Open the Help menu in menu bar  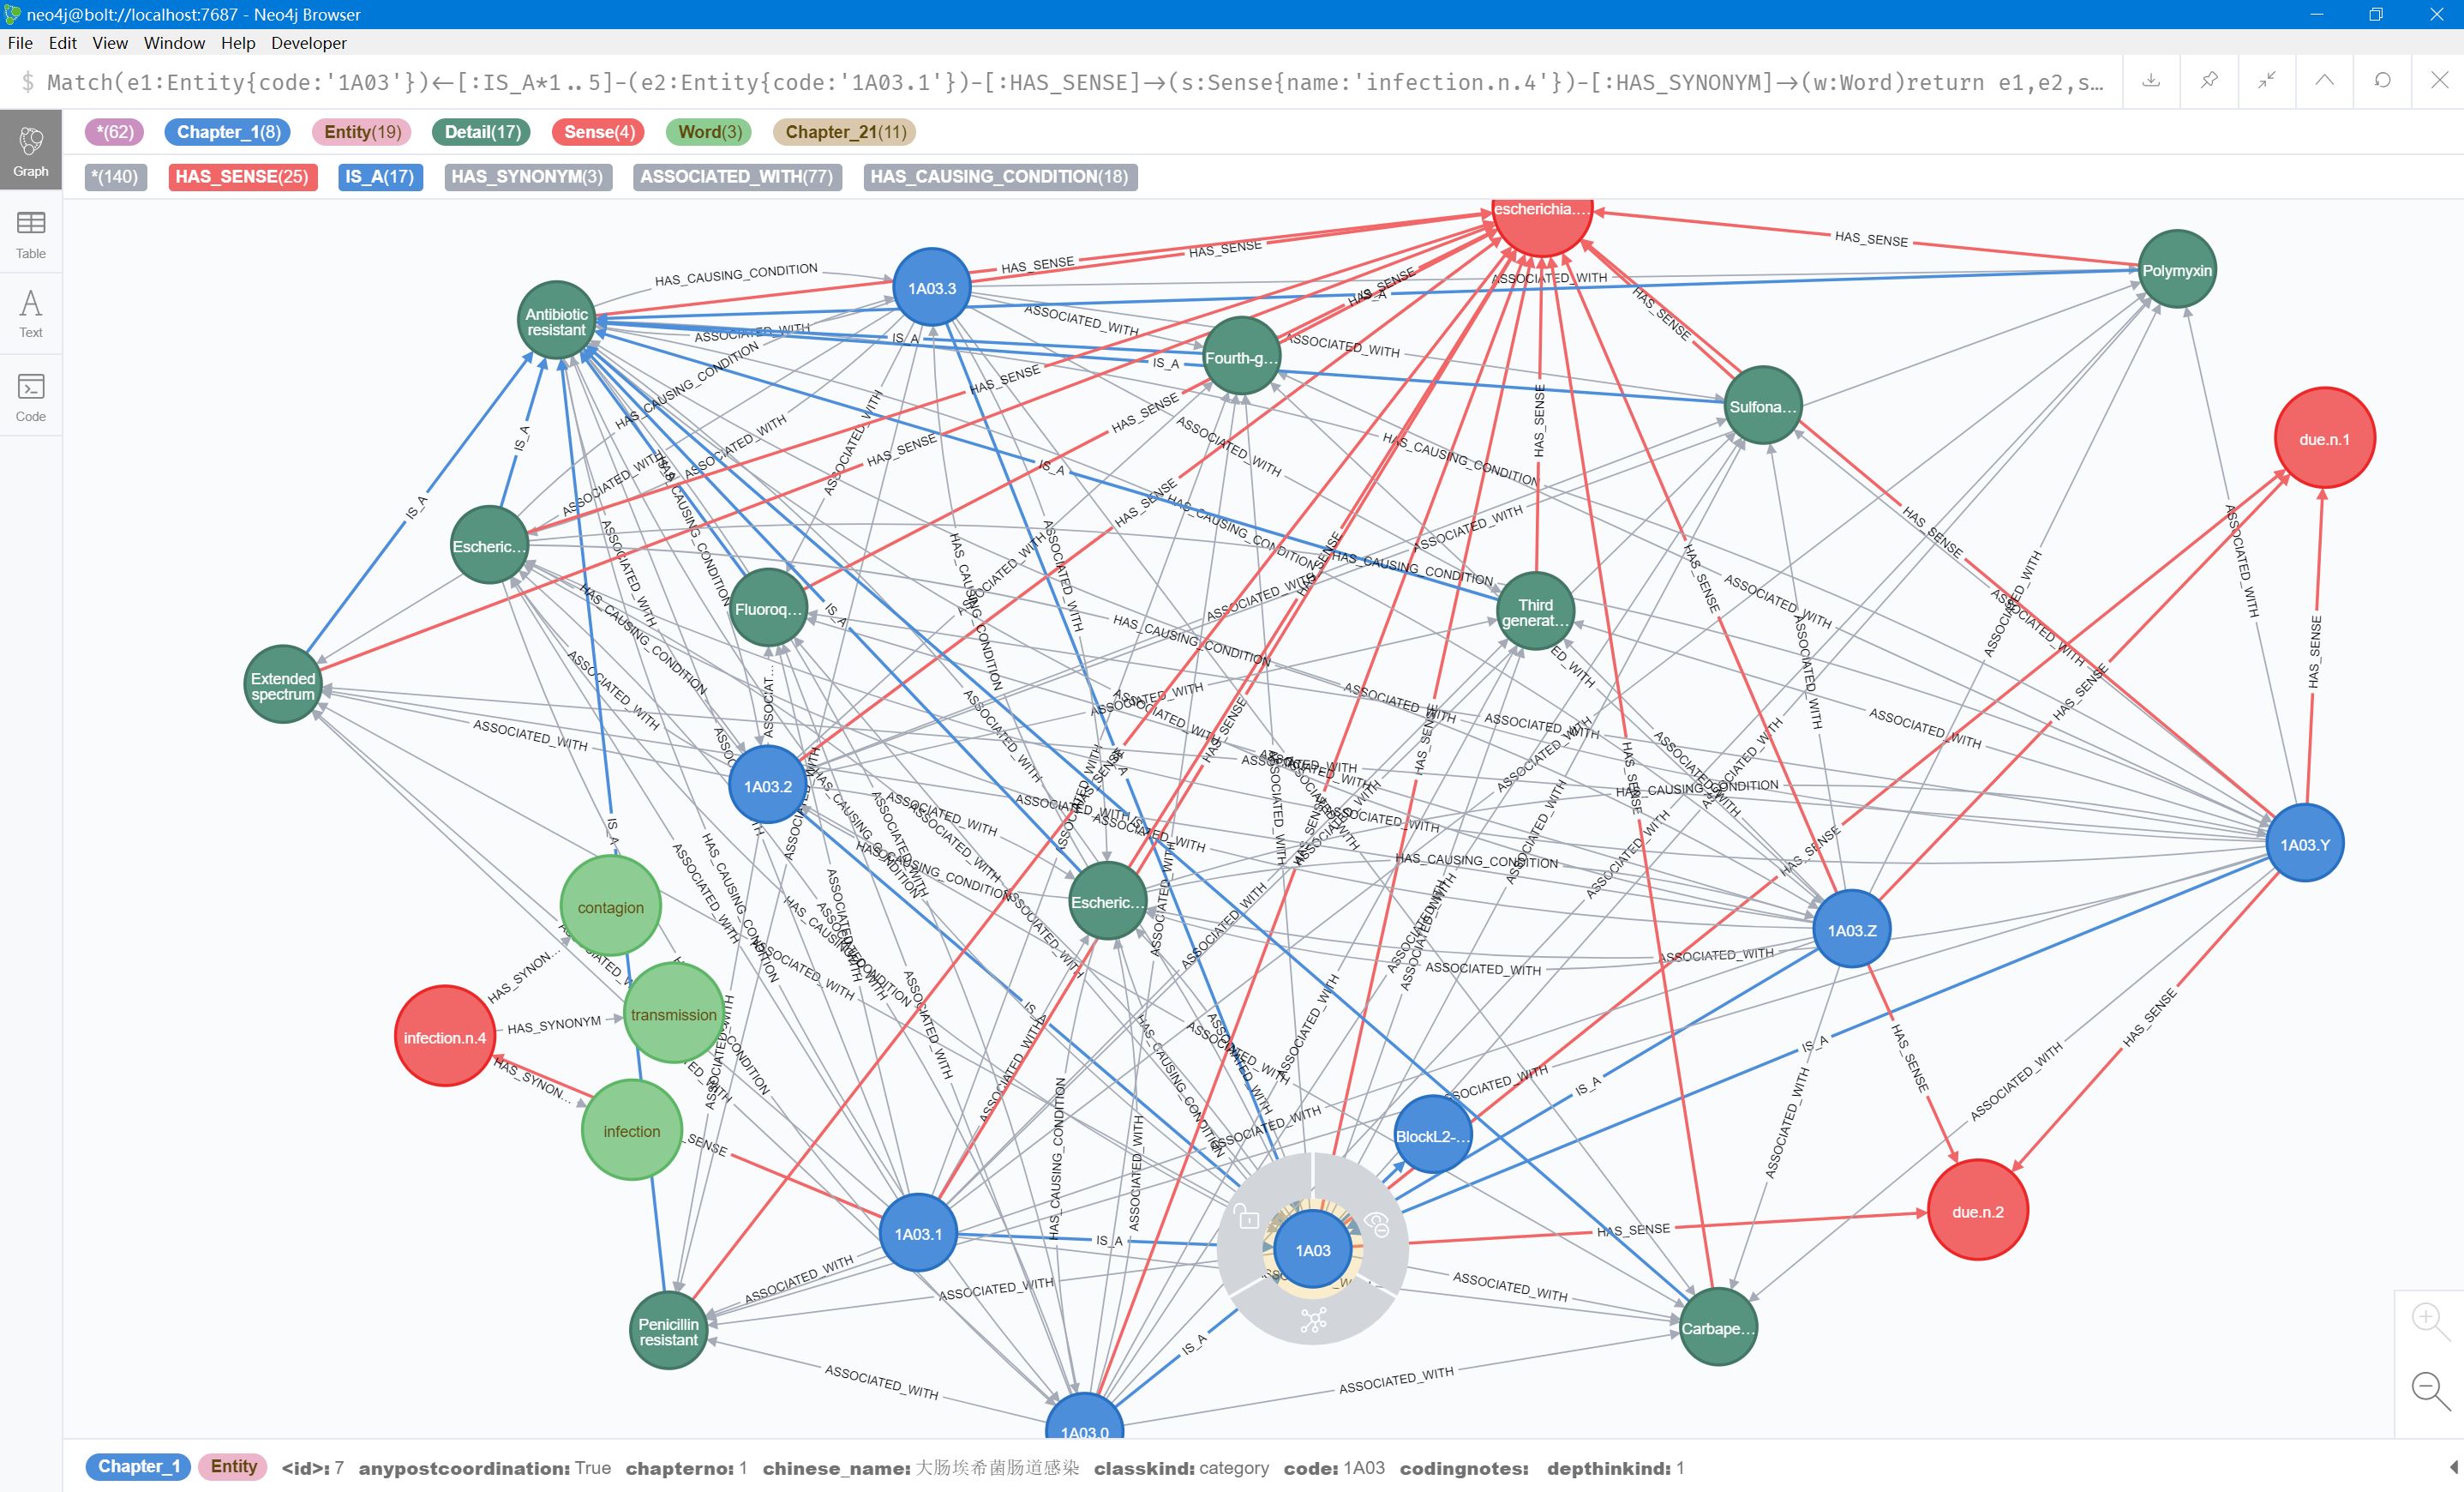(237, 42)
